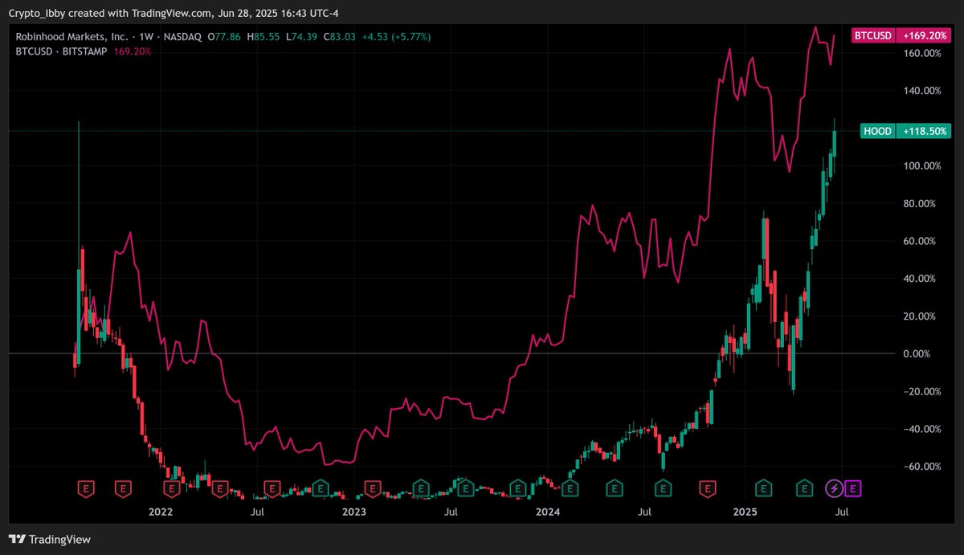Click the C83.03 close value
The width and height of the screenshot is (964, 555).
339,37
